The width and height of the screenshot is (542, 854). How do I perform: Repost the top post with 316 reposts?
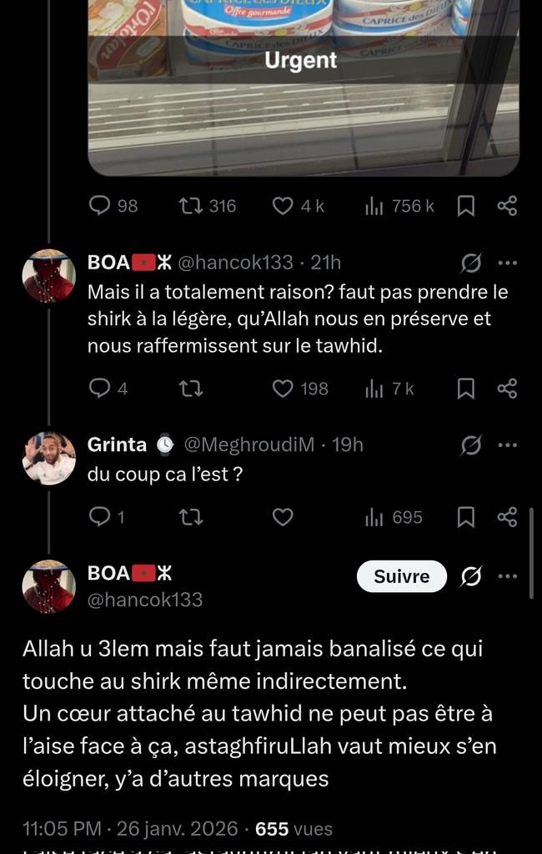point(190,206)
